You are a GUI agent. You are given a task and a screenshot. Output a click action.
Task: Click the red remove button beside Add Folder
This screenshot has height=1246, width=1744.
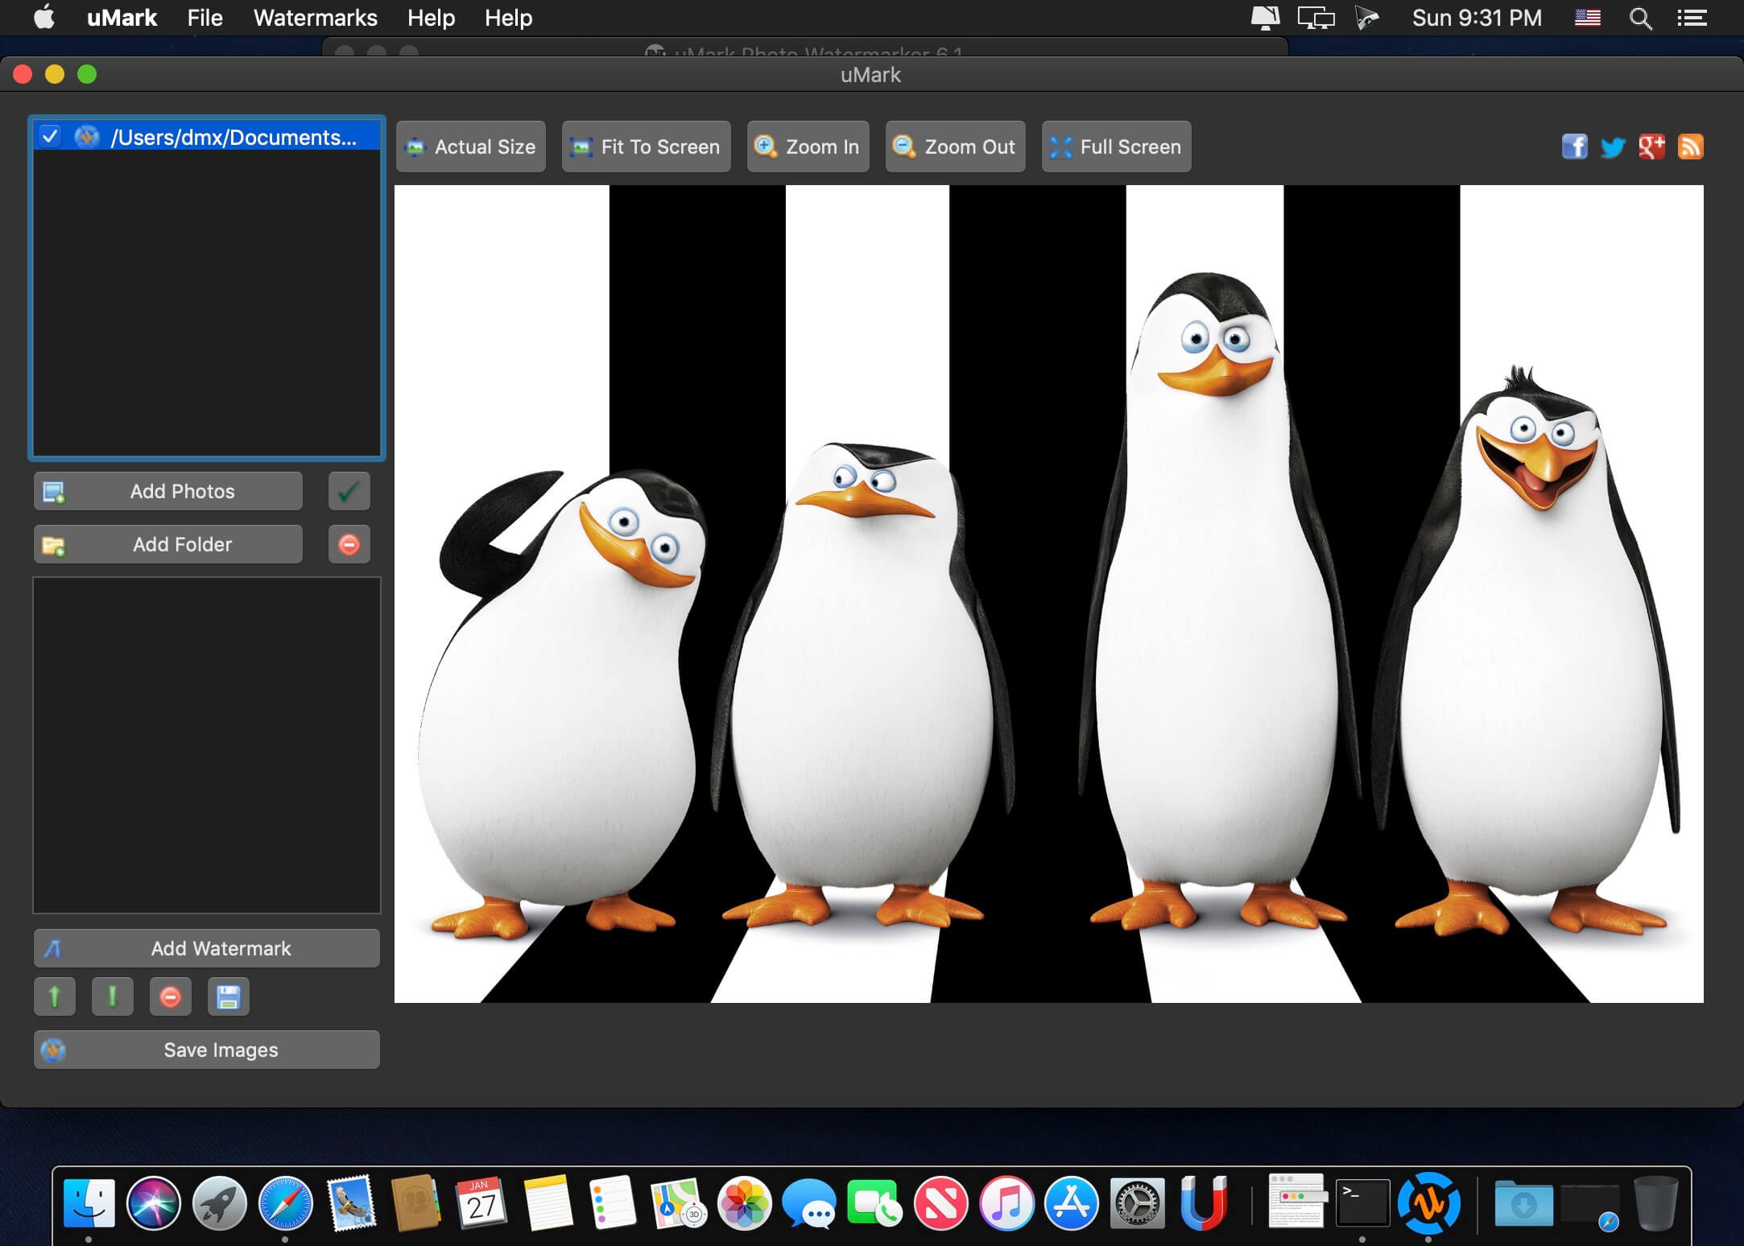click(349, 545)
